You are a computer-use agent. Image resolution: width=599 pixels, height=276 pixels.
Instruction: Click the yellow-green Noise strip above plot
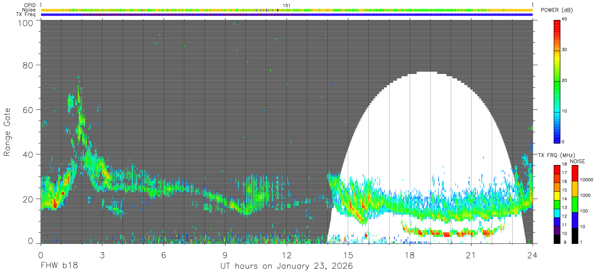pyautogui.click(x=287, y=10)
